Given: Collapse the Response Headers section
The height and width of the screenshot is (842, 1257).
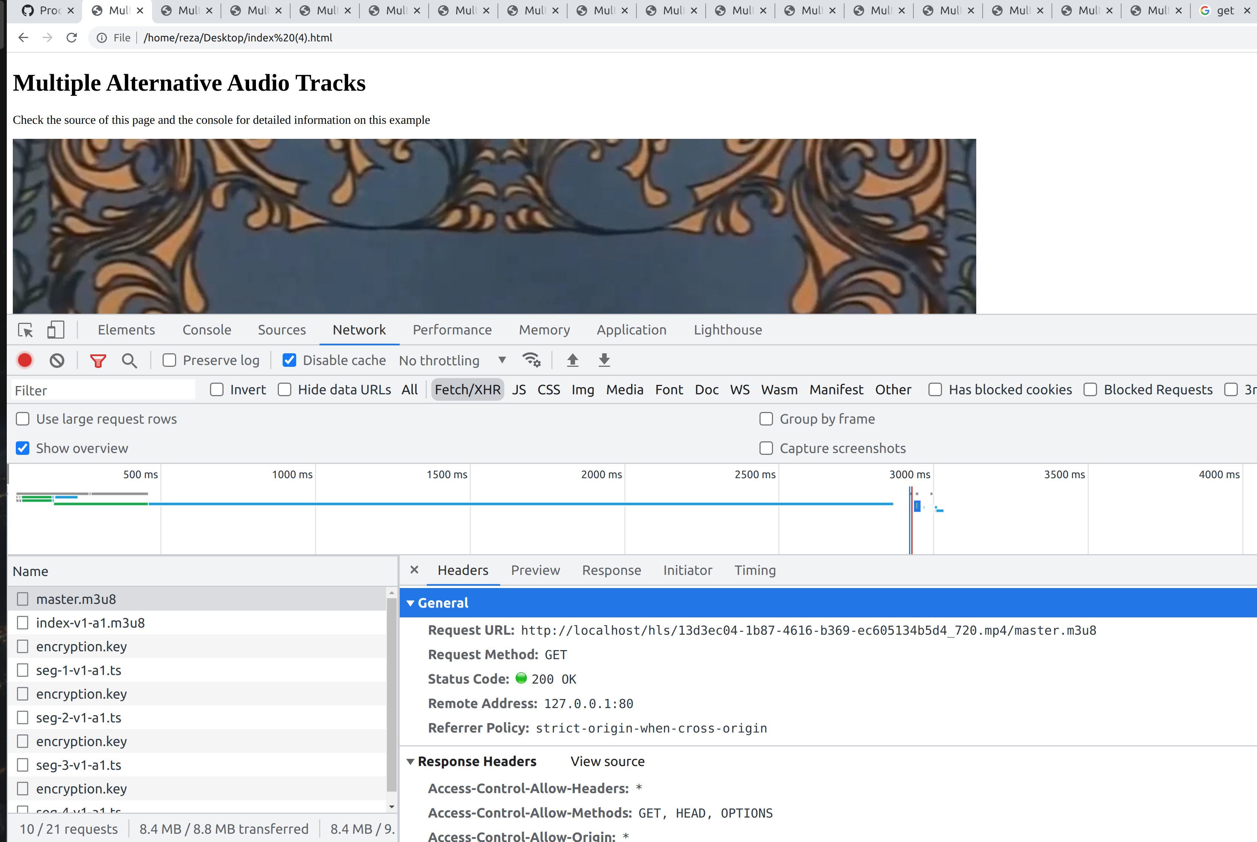Looking at the screenshot, I should tap(411, 761).
